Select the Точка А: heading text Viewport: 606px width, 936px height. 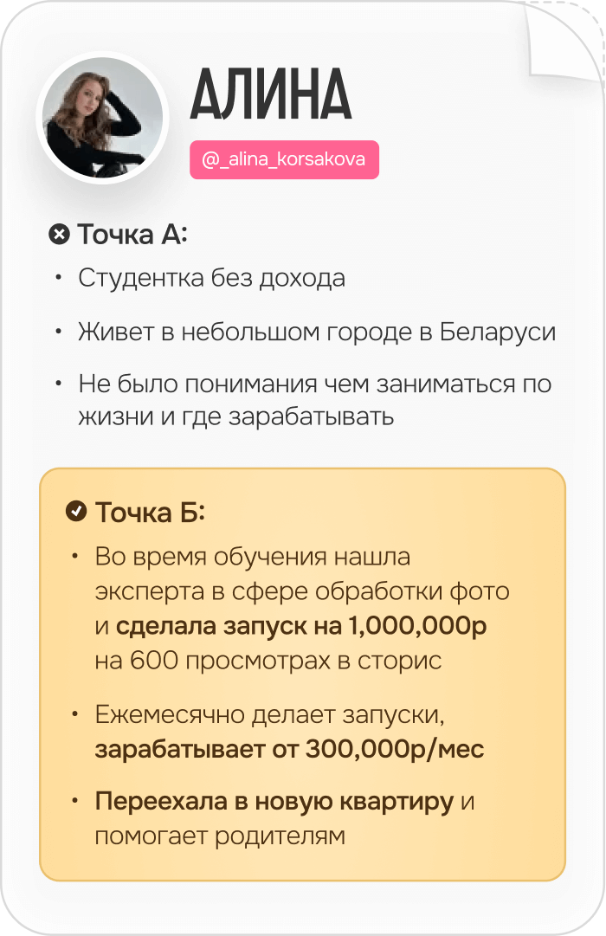(132, 234)
